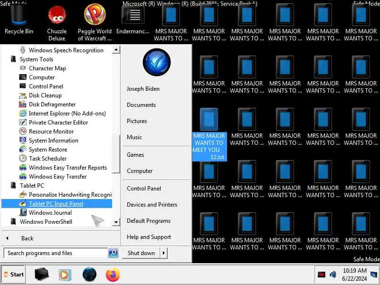This screenshot has width=380, height=285.
Task: Open Peggle World of Warcraft desktop icon
Action: [x=95, y=22]
